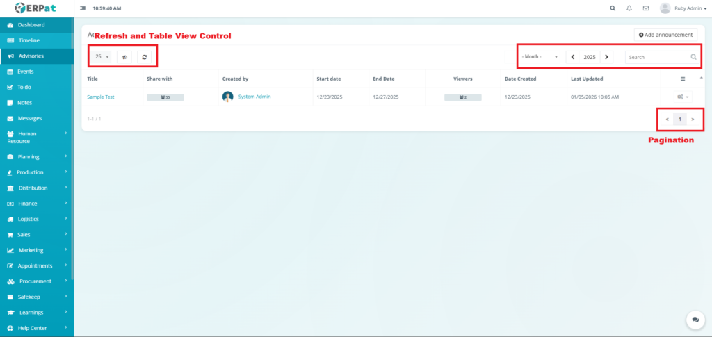Expand the Help Center menu
The image size is (712, 337).
37,328
